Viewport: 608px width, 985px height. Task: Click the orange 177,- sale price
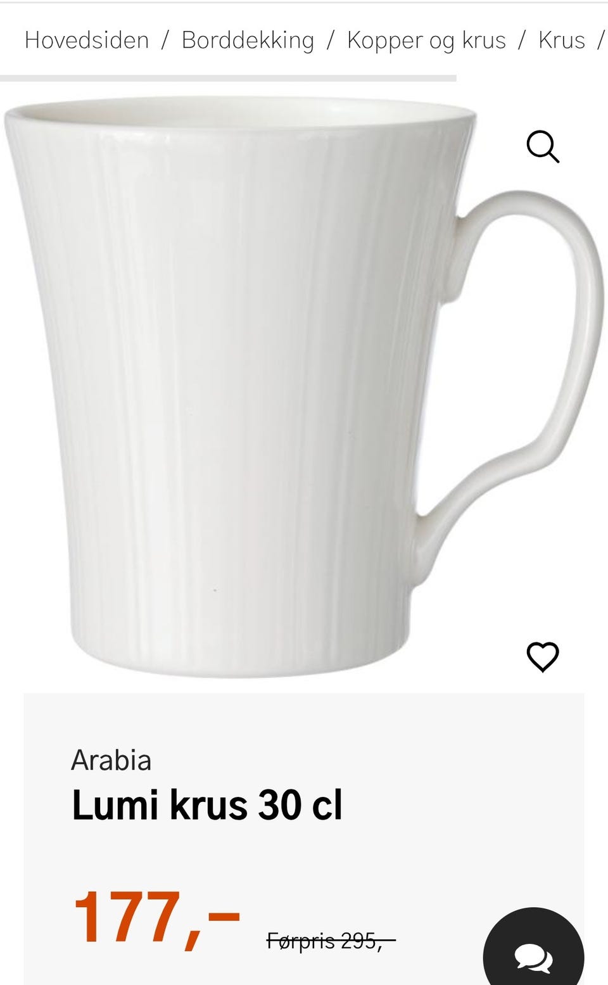(x=157, y=918)
